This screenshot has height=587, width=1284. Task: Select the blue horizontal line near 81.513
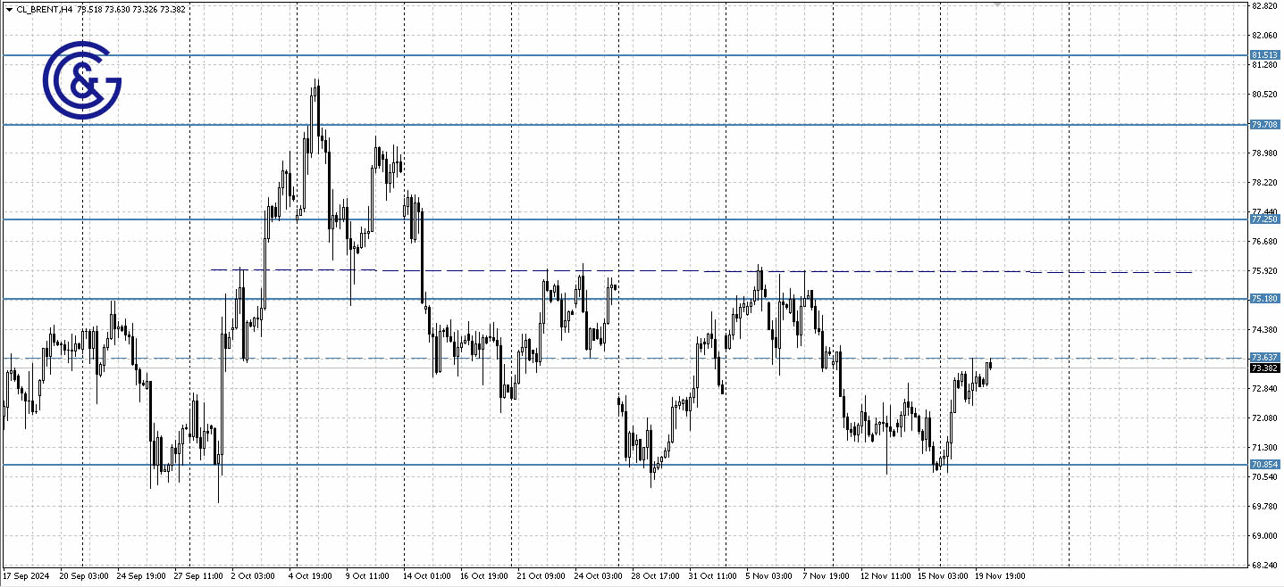[x=625, y=55]
